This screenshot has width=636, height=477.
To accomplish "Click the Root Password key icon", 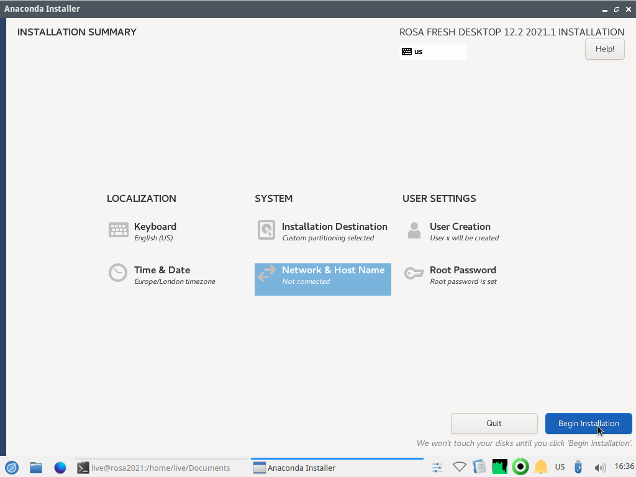I will [x=414, y=273].
